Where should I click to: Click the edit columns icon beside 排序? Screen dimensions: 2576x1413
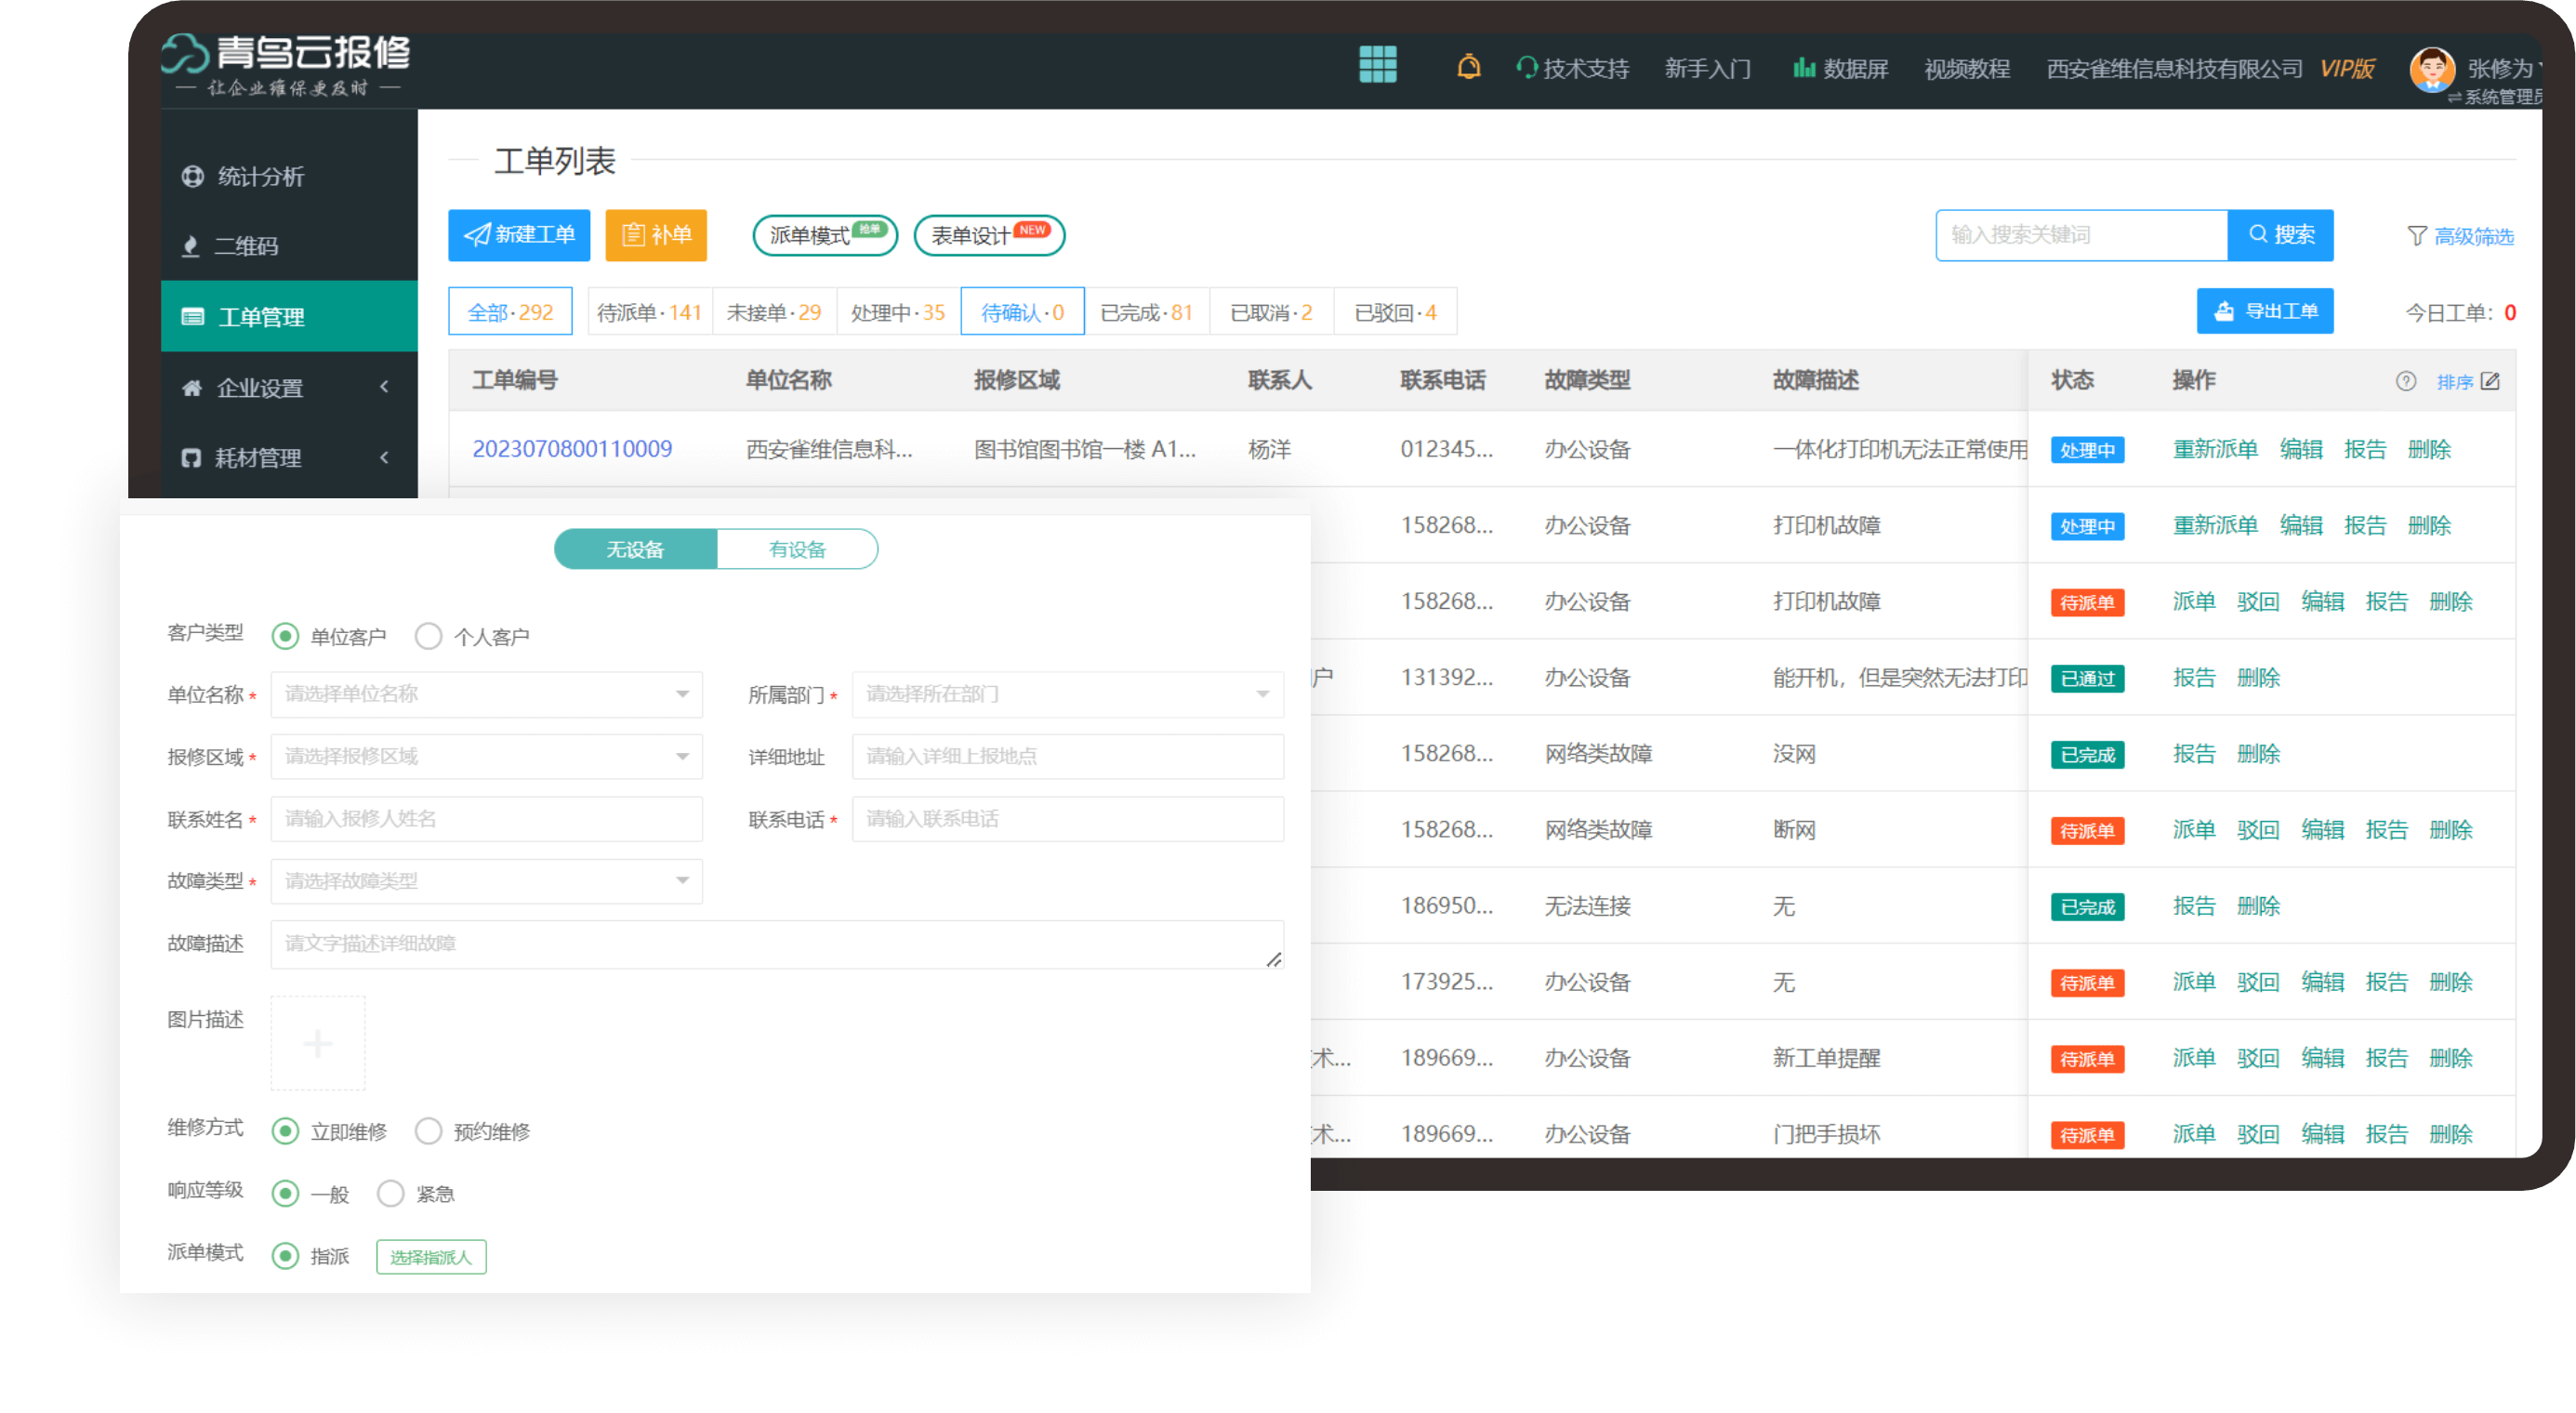pyautogui.click(x=2490, y=381)
